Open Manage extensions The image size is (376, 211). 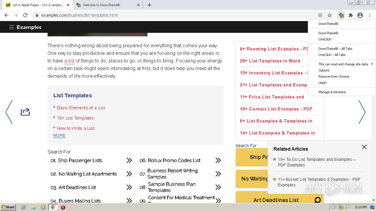click(x=332, y=92)
